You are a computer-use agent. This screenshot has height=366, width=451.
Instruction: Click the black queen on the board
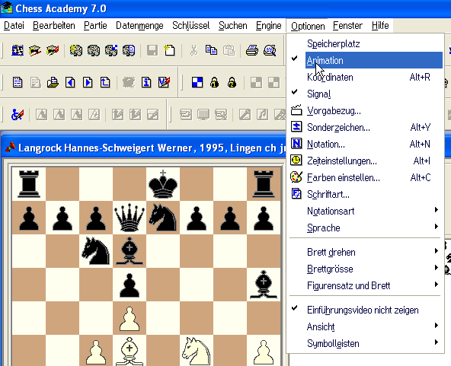click(x=130, y=218)
